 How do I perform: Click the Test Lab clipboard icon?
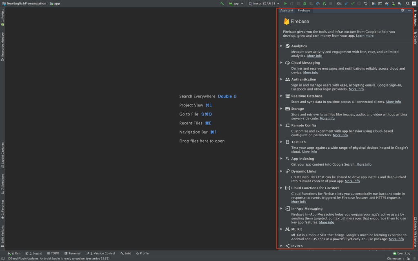[288, 142]
